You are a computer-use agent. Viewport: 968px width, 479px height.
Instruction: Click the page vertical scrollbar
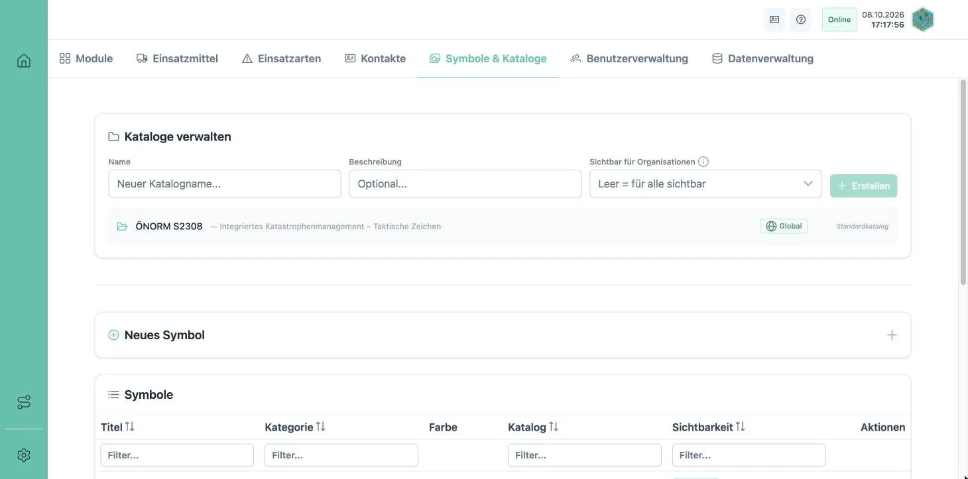click(963, 182)
